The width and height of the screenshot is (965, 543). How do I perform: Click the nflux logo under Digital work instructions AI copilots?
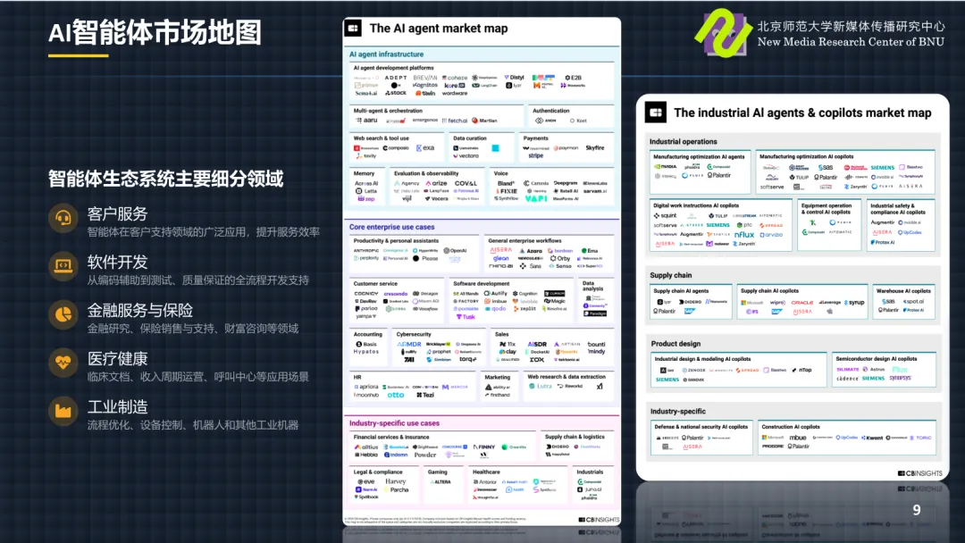pyautogui.click(x=744, y=234)
